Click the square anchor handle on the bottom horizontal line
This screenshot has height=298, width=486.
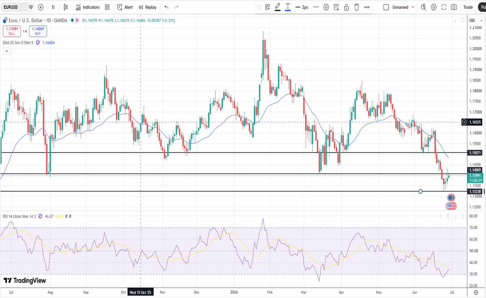[x=420, y=191]
